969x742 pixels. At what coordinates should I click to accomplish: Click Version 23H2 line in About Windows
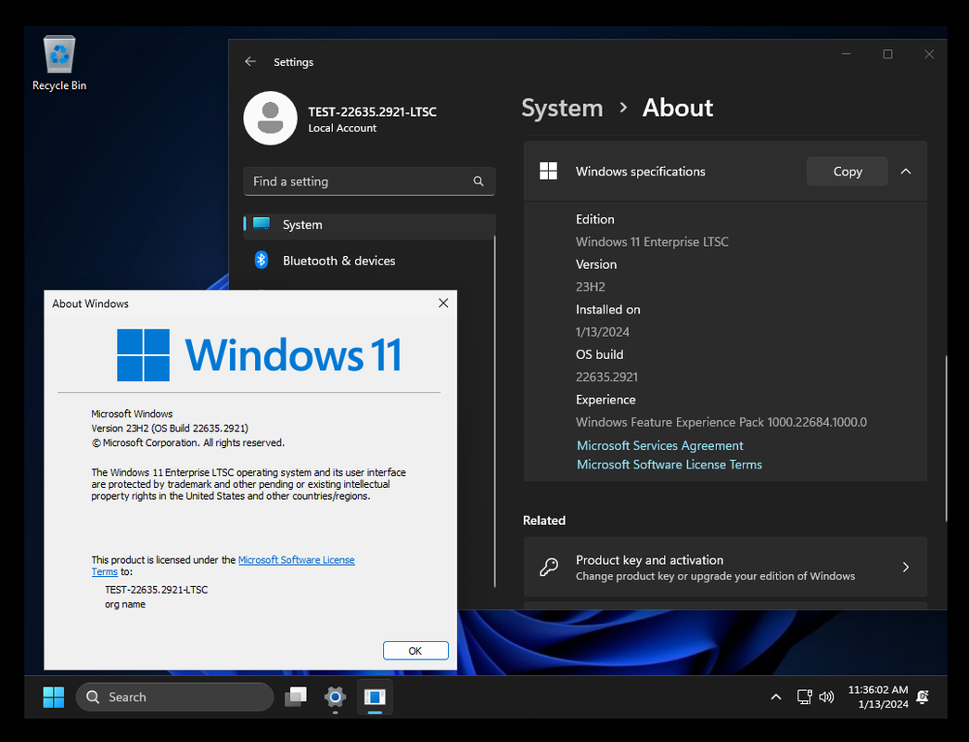170,428
